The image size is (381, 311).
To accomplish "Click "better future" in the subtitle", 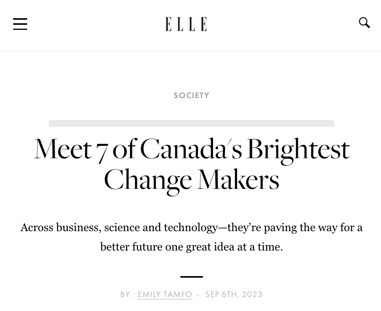I will pyautogui.click(x=131, y=247).
